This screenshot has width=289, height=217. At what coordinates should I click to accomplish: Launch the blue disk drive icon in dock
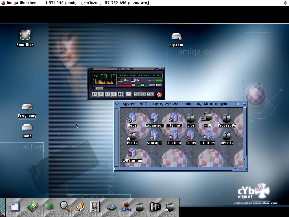pyautogui.click(x=112, y=207)
